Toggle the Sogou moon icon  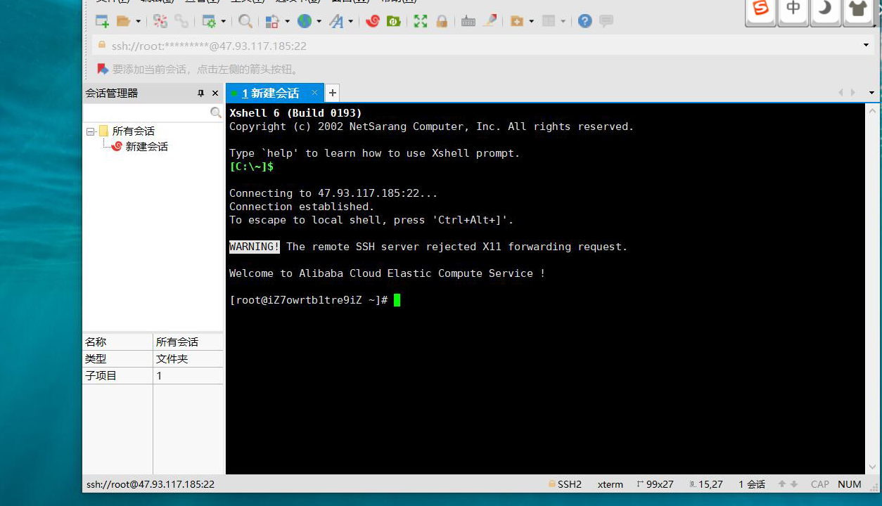click(826, 10)
